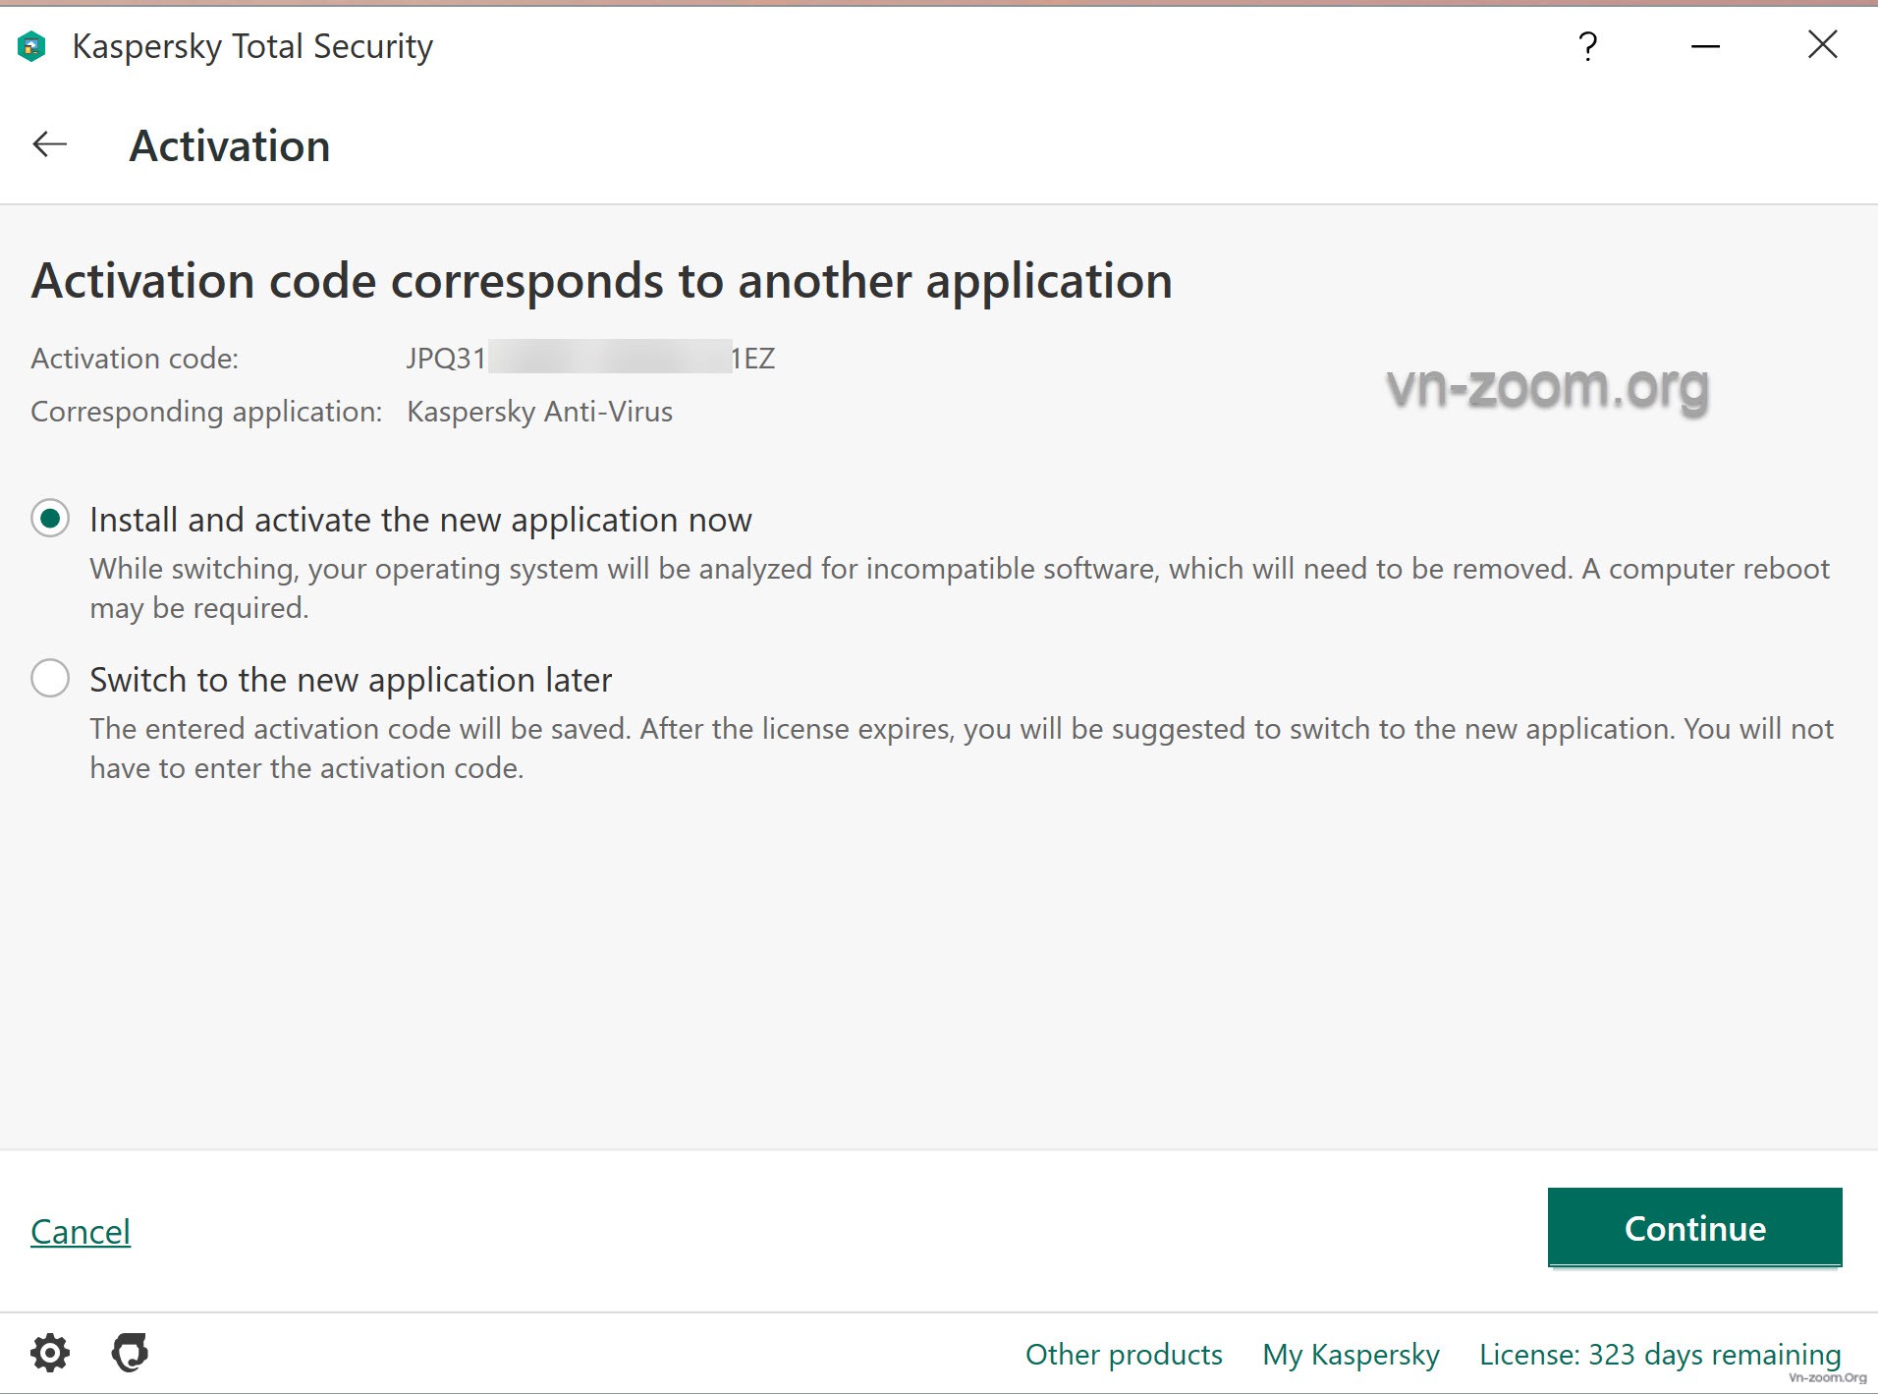Click the description about computer reboot being required
Screen dimensions: 1878x1394
960,588
